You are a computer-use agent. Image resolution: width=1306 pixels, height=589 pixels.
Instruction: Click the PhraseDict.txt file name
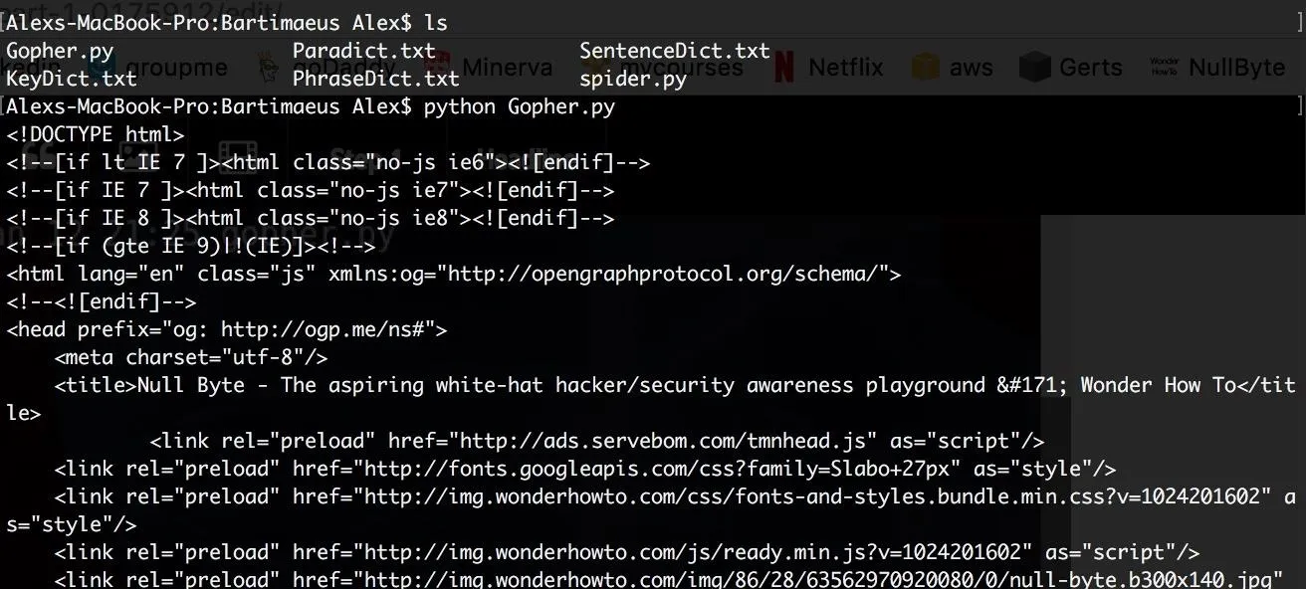pyautogui.click(x=375, y=78)
